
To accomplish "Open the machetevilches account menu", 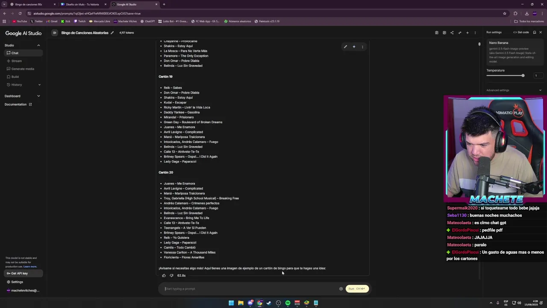I will 23,290.
